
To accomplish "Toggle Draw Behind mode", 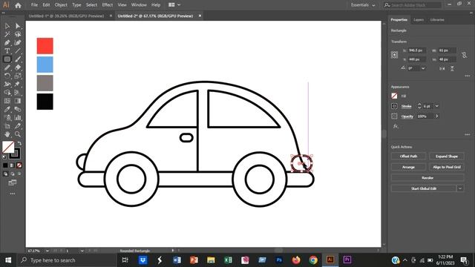I will tap(12, 174).
